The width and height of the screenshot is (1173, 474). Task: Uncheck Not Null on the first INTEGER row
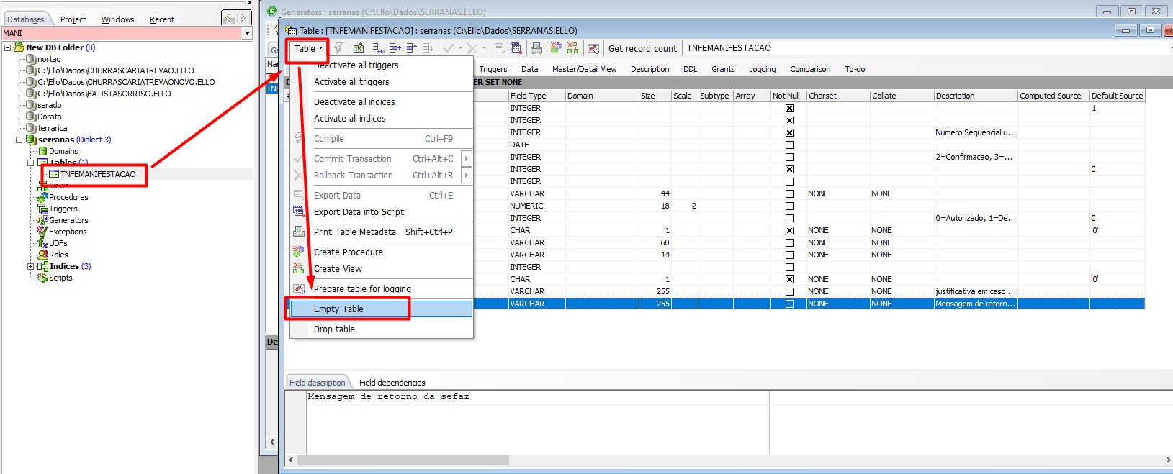[x=789, y=108]
